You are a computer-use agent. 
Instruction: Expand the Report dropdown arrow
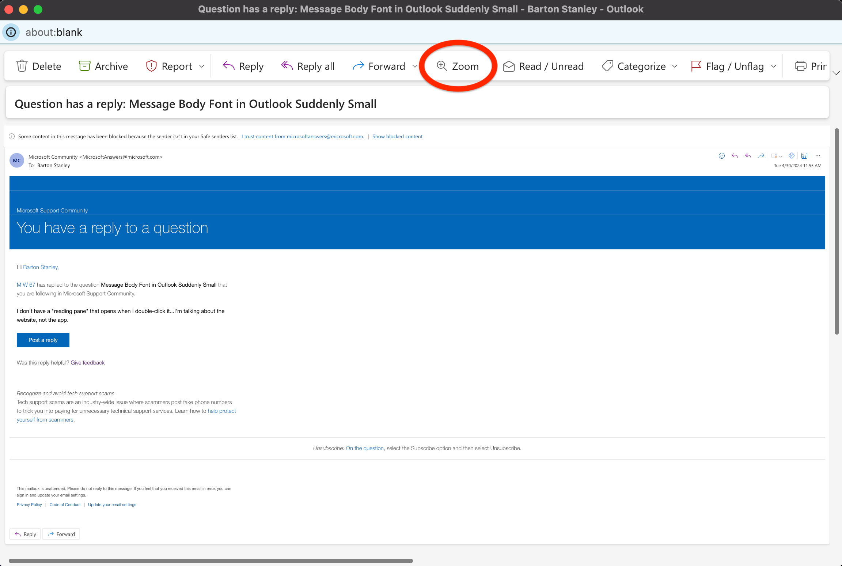(x=202, y=66)
